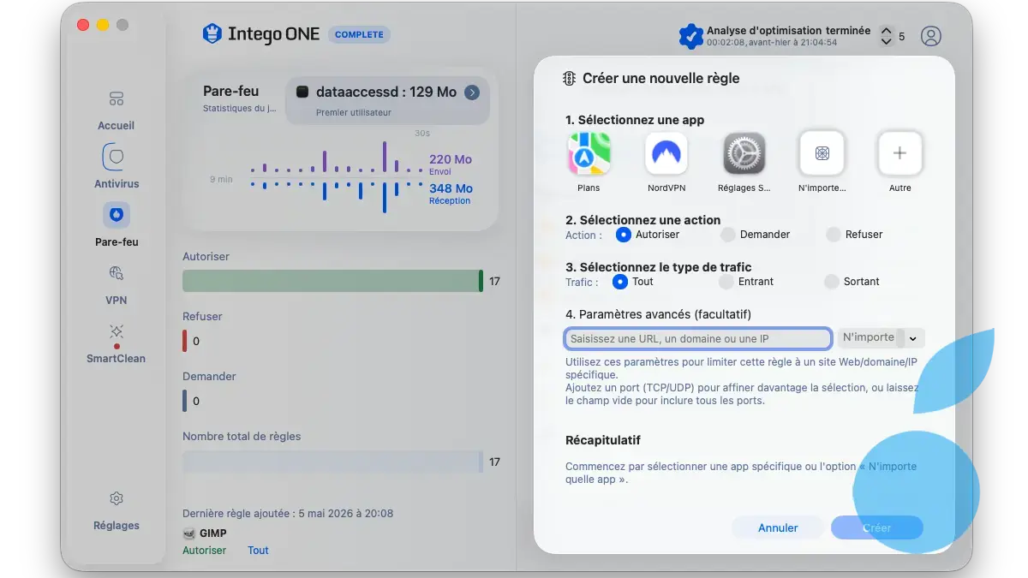This screenshot has height=578, width=1028.
Task: Click the Refuser rules bar indicator
Action: [184, 341]
